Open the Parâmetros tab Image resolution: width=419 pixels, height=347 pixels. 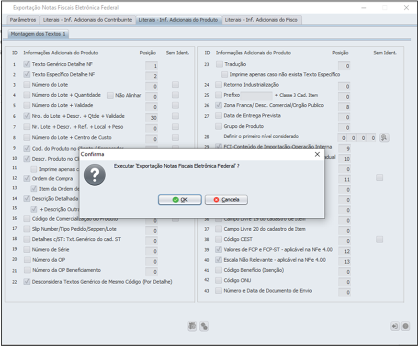[23, 20]
